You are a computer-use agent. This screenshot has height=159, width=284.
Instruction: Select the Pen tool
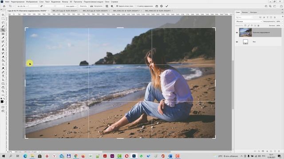click(x=3, y=72)
